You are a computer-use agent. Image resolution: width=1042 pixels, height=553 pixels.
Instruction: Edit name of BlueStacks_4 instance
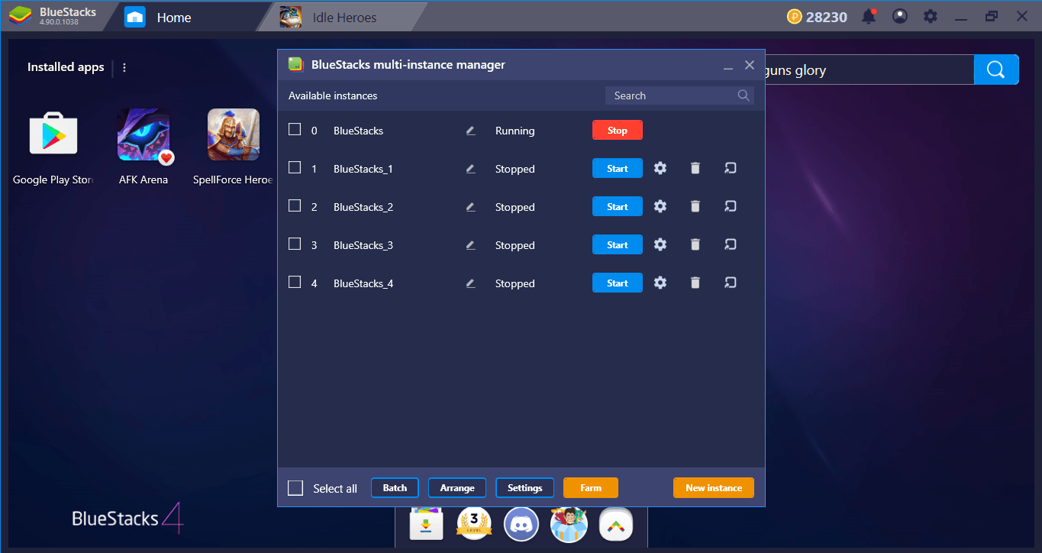(x=470, y=283)
